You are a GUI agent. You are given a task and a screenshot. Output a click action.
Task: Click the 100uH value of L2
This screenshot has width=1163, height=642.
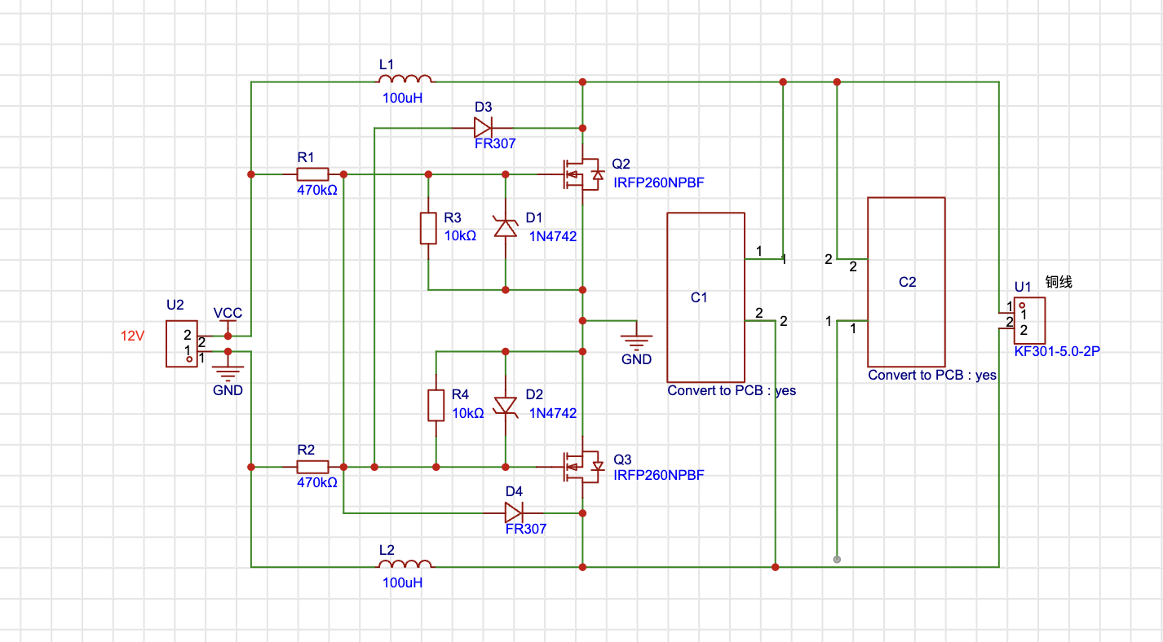(403, 583)
